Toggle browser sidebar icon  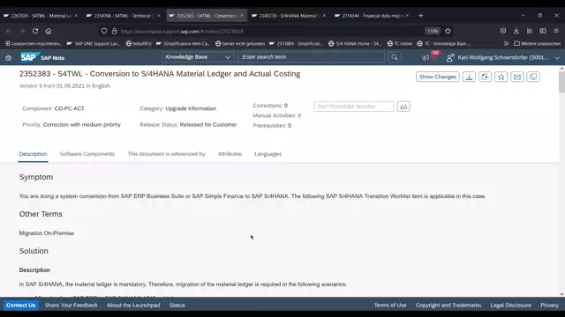543,32
